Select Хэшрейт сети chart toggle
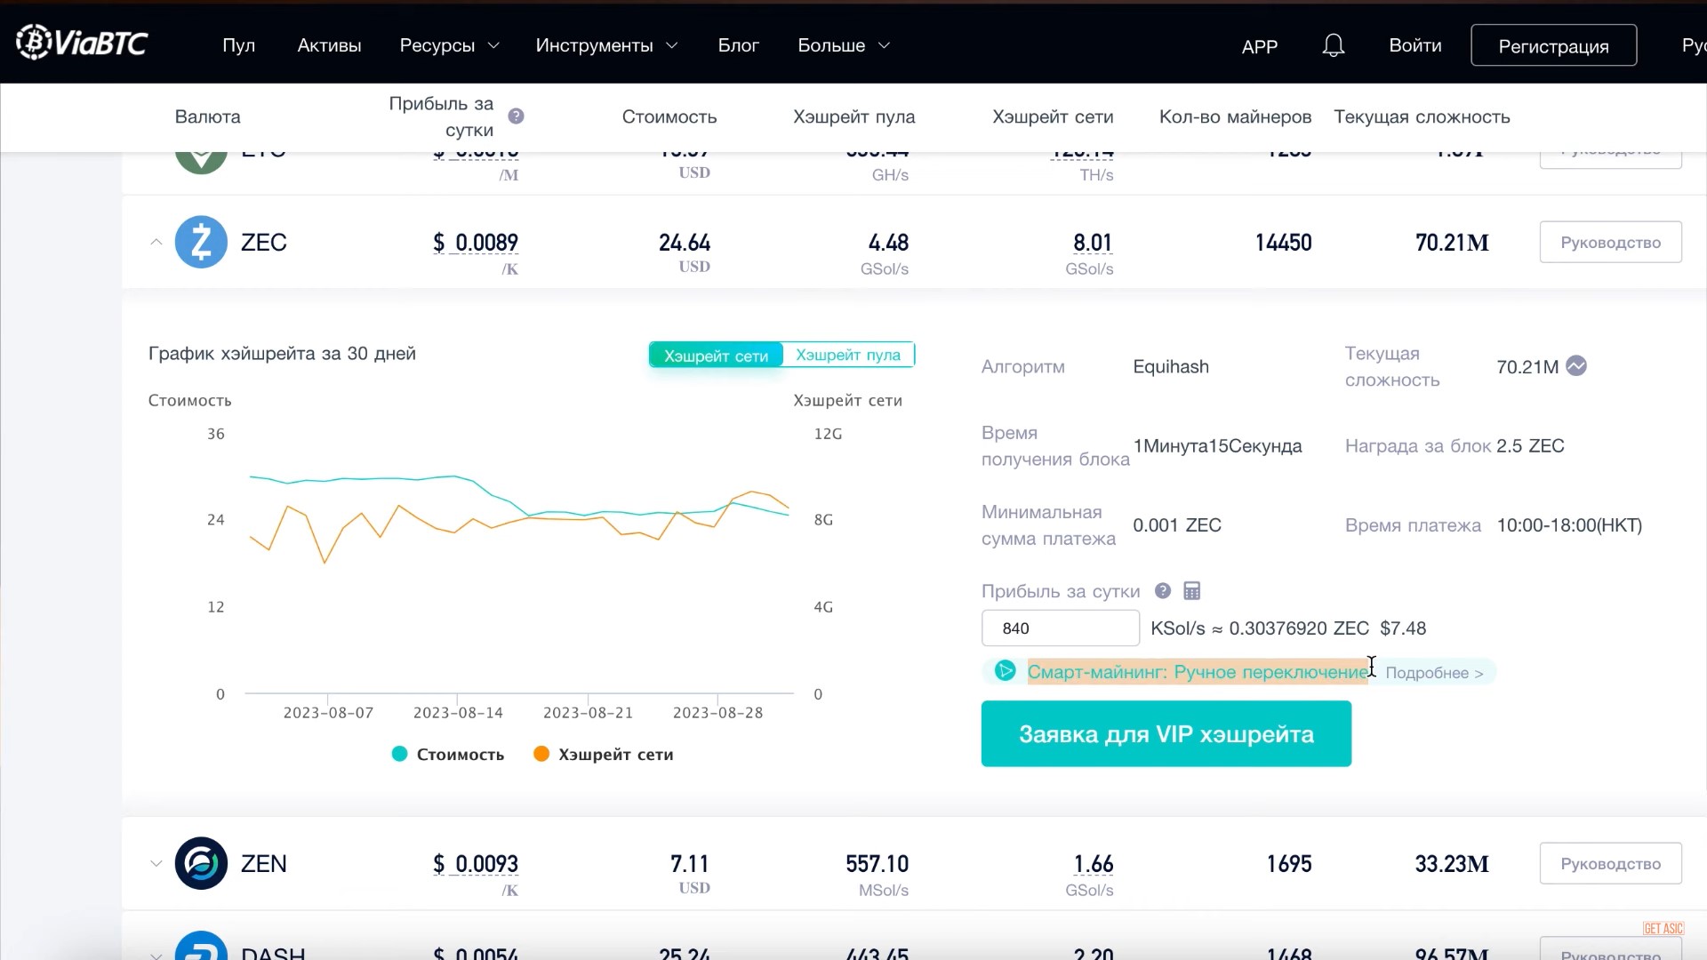Viewport: 1707px width, 960px height. (716, 356)
